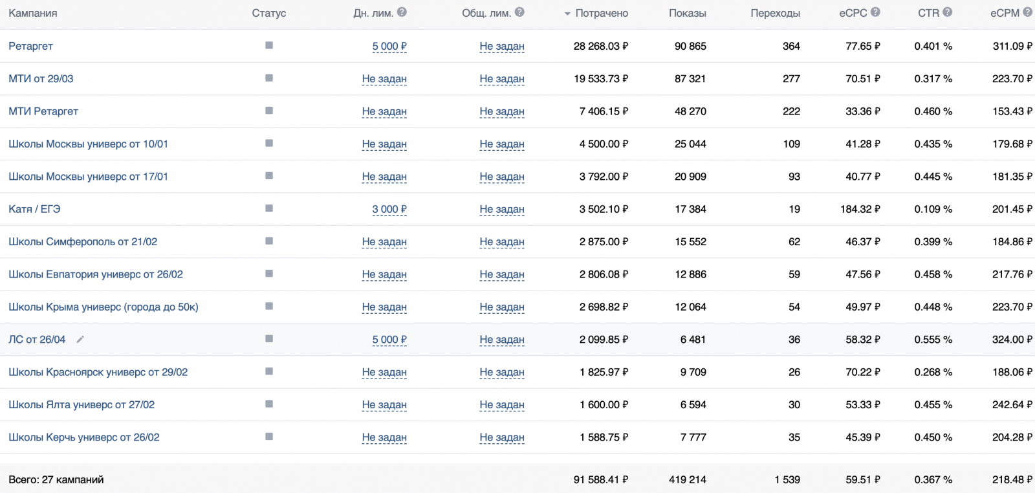1035x493 pixels.
Task: Click pencil edit icon next to ЛС от 26/04
Action: (x=80, y=340)
